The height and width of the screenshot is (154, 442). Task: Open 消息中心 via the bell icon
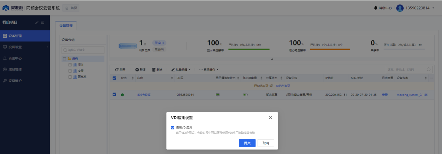tap(376, 8)
